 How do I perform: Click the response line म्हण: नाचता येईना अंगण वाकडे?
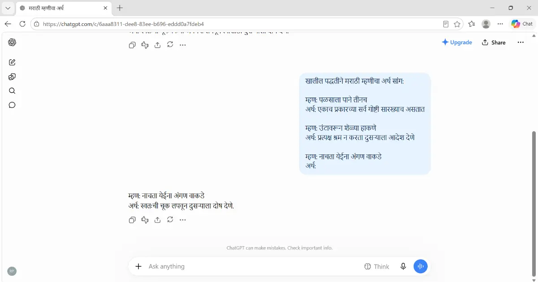pyautogui.click(x=166, y=196)
